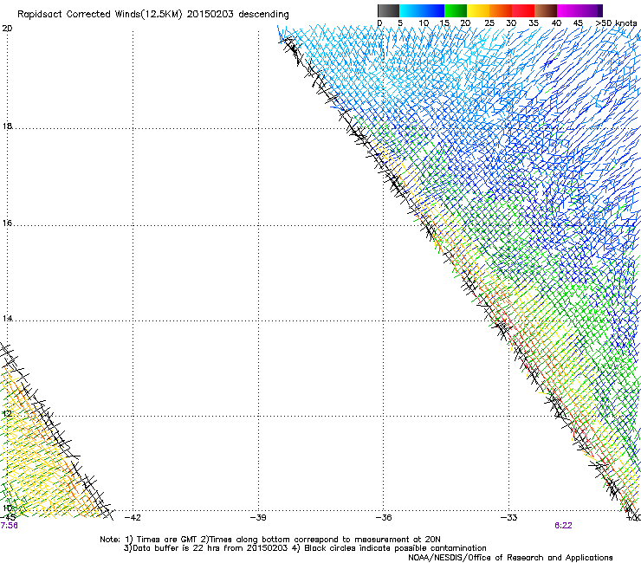The width and height of the screenshot is (641, 563).
Task: Click the latitude label 20
Action: click(7, 29)
